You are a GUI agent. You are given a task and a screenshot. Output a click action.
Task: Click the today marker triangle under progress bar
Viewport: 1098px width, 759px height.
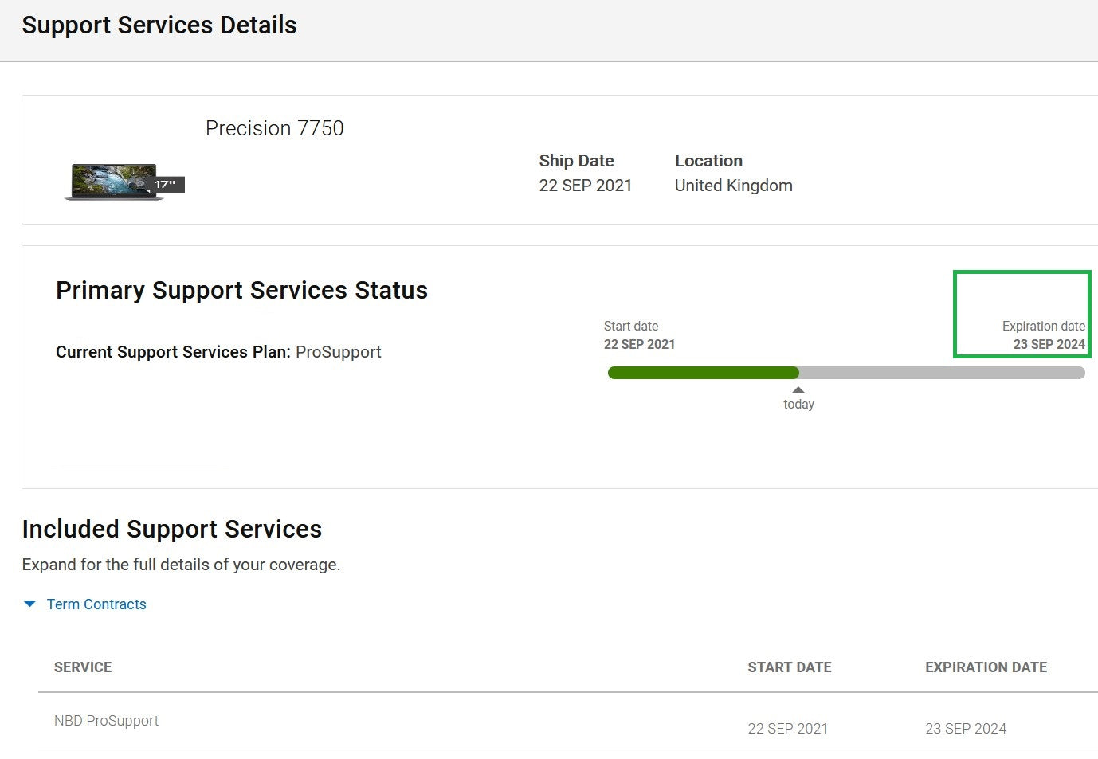click(798, 390)
